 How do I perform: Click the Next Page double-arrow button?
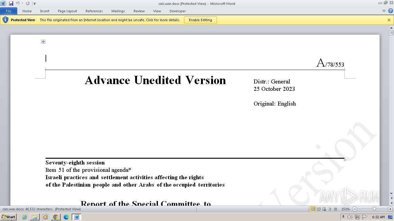point(391,203)
